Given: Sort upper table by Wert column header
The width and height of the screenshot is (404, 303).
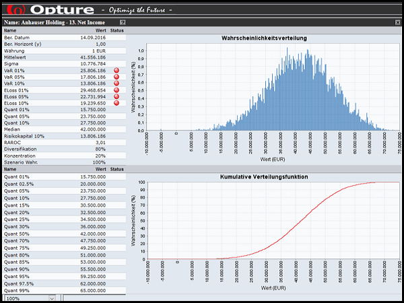Looking at the screenshot, I should click(100, 30).
